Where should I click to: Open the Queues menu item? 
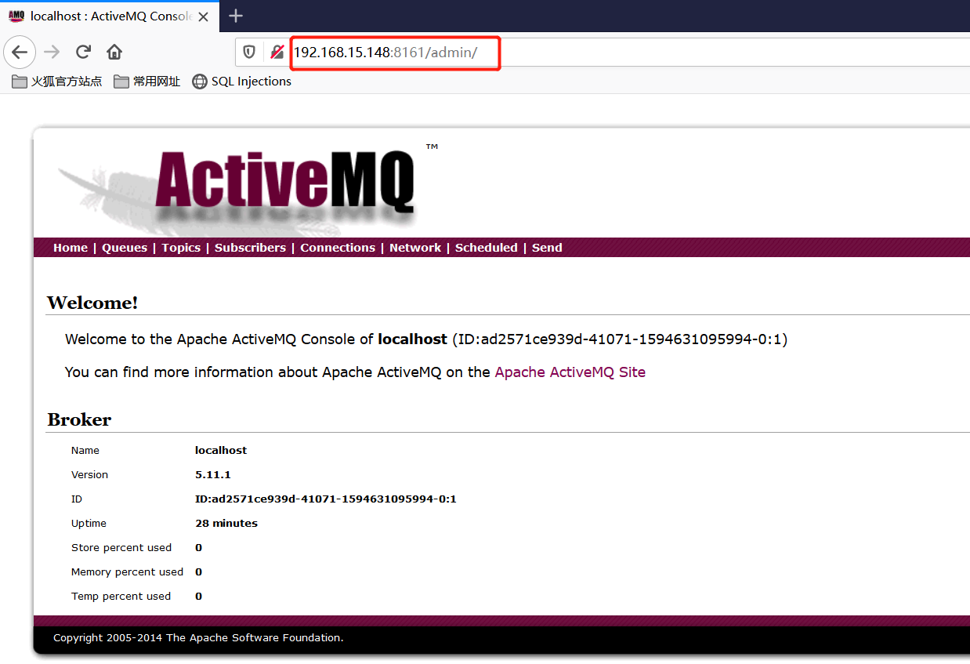tap(125, 248)
